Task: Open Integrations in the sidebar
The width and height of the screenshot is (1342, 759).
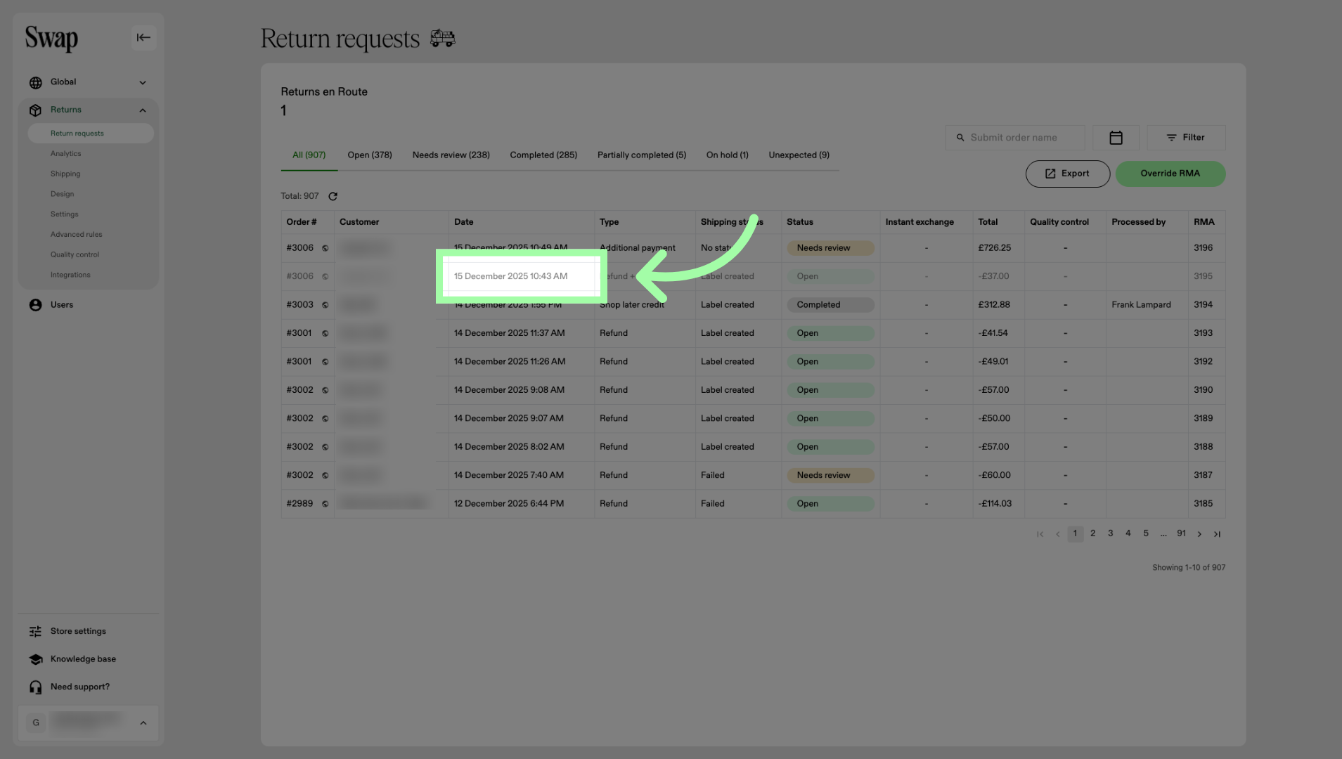Action: click(70, 275)
